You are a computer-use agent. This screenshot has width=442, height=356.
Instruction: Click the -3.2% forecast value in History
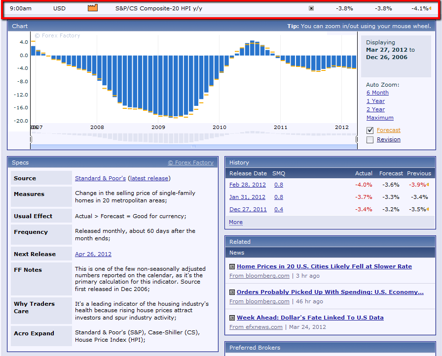(391, 209)
